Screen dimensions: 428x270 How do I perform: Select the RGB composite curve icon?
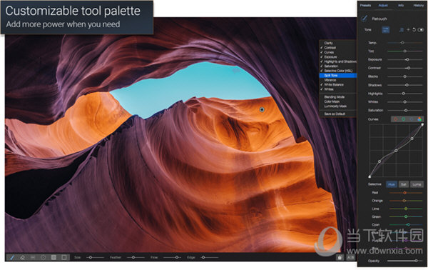(x=419, y=119)
